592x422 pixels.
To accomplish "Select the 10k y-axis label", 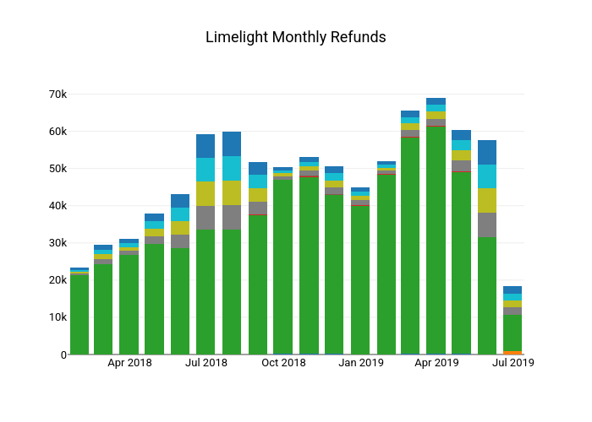I will tap(58, 317).
